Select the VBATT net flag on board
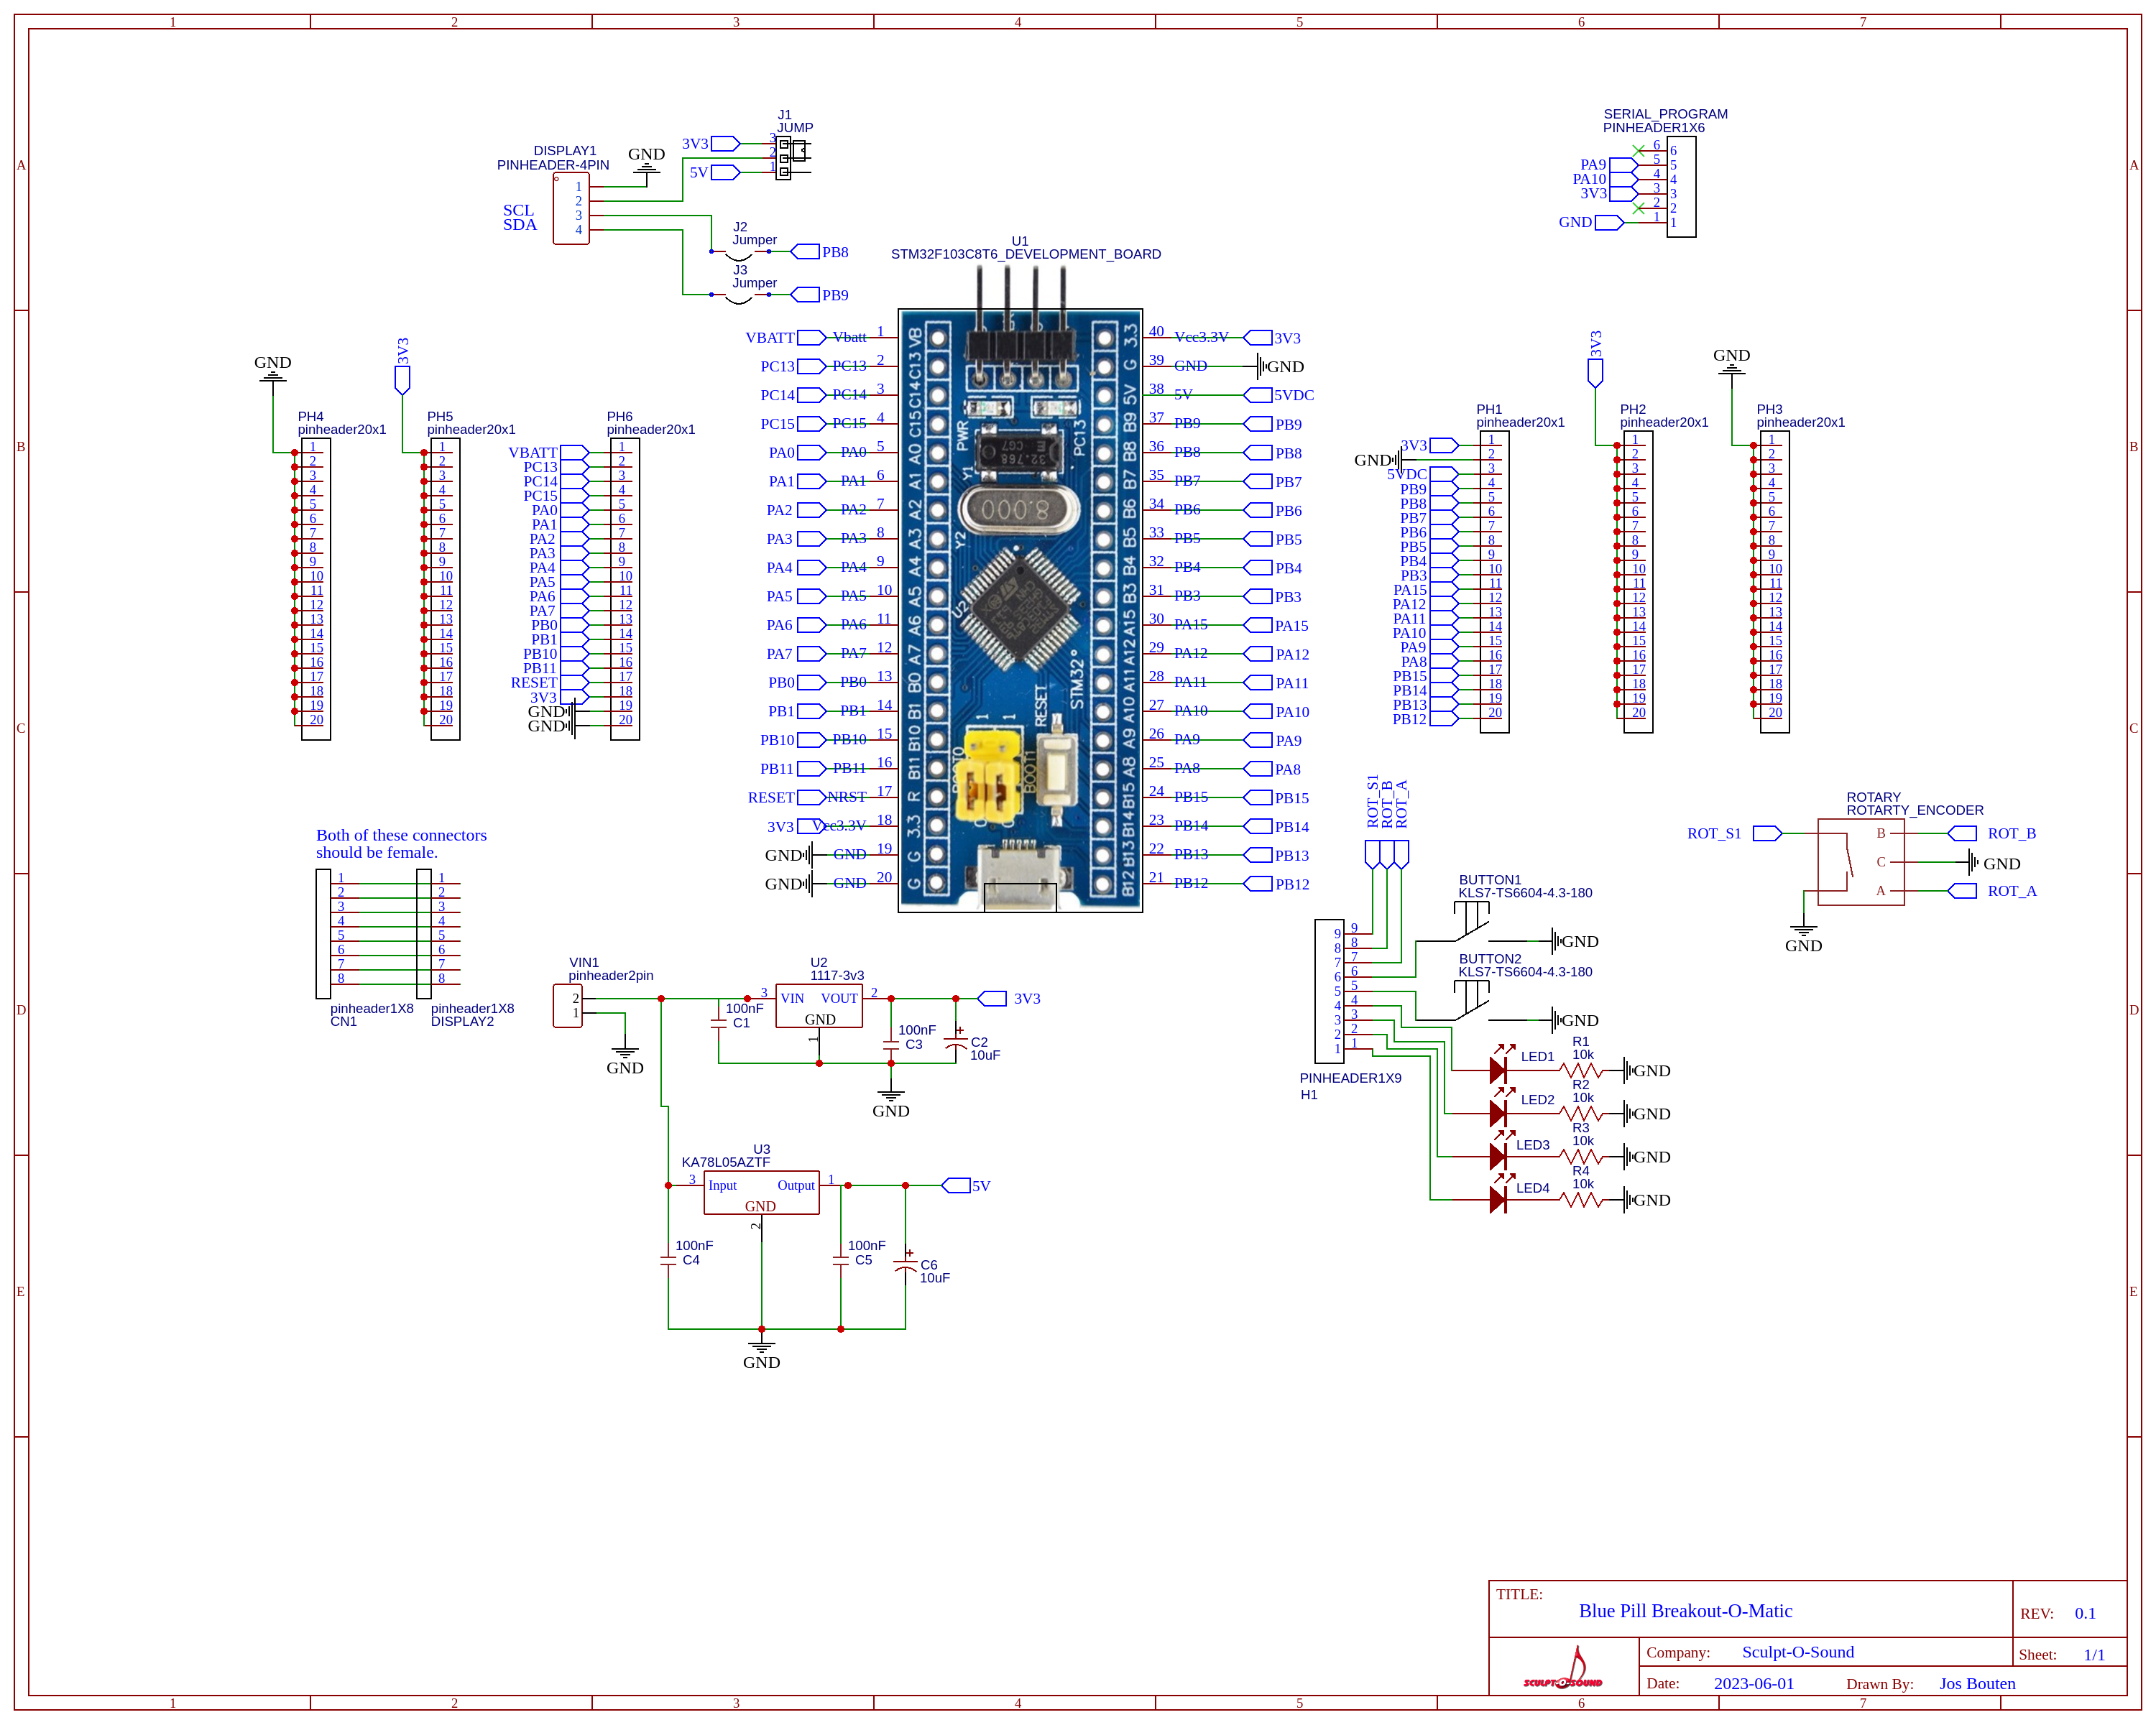2156x1725 pixels. pyautogui.click(x=811, y=338)
